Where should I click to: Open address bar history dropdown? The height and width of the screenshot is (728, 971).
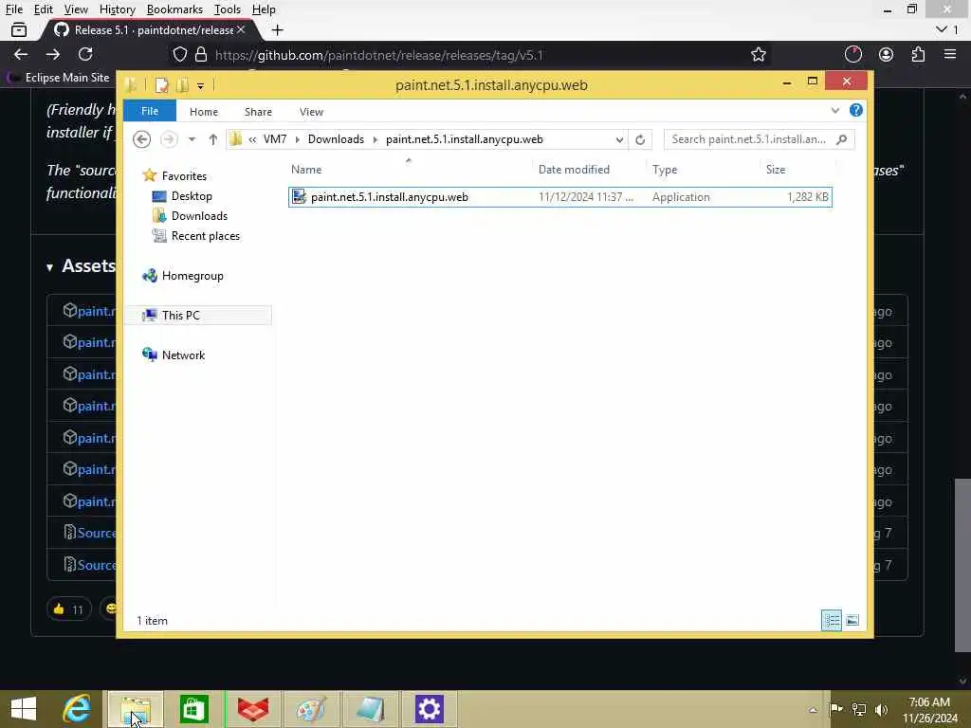point(619,140)
